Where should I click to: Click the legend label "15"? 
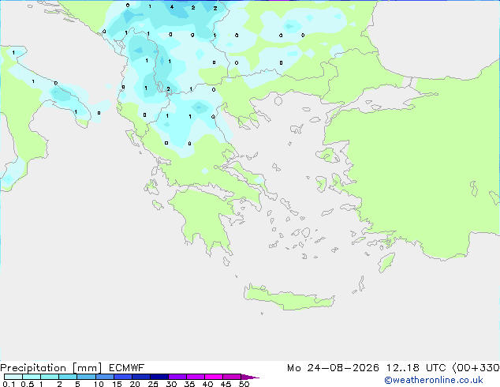(x=117, y=384)
